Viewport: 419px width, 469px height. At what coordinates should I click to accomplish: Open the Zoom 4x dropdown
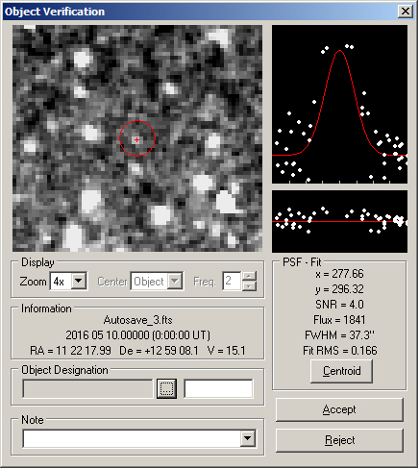coord(79,282)
